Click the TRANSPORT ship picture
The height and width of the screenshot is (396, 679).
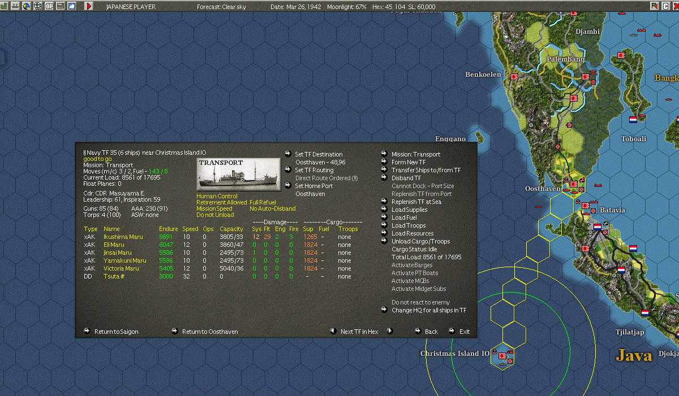tap(238, 174)
